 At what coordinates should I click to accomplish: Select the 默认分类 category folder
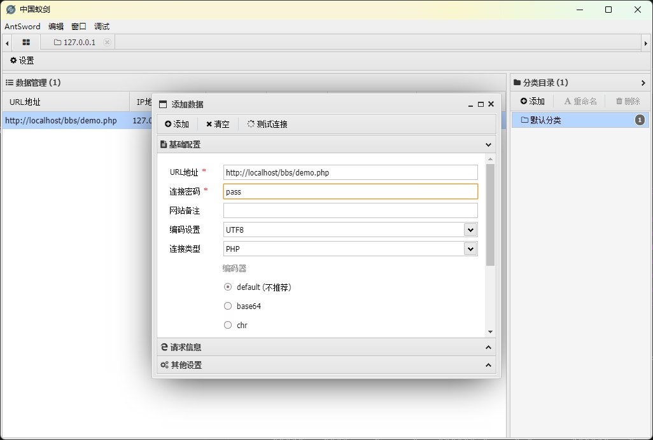click(x=545, y=120)
